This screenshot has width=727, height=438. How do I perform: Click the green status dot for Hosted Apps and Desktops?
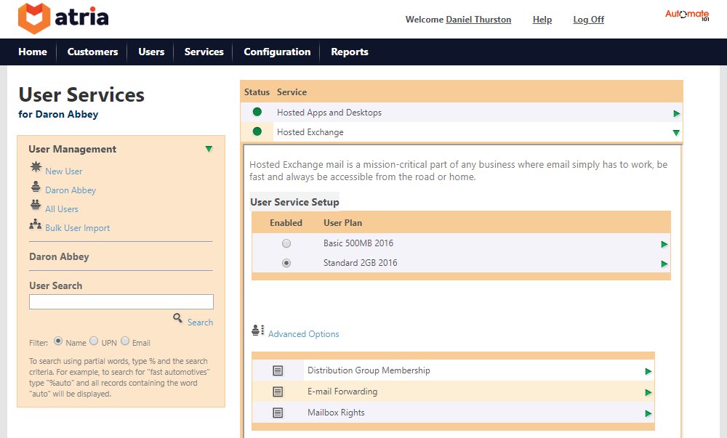click(257, 112)
